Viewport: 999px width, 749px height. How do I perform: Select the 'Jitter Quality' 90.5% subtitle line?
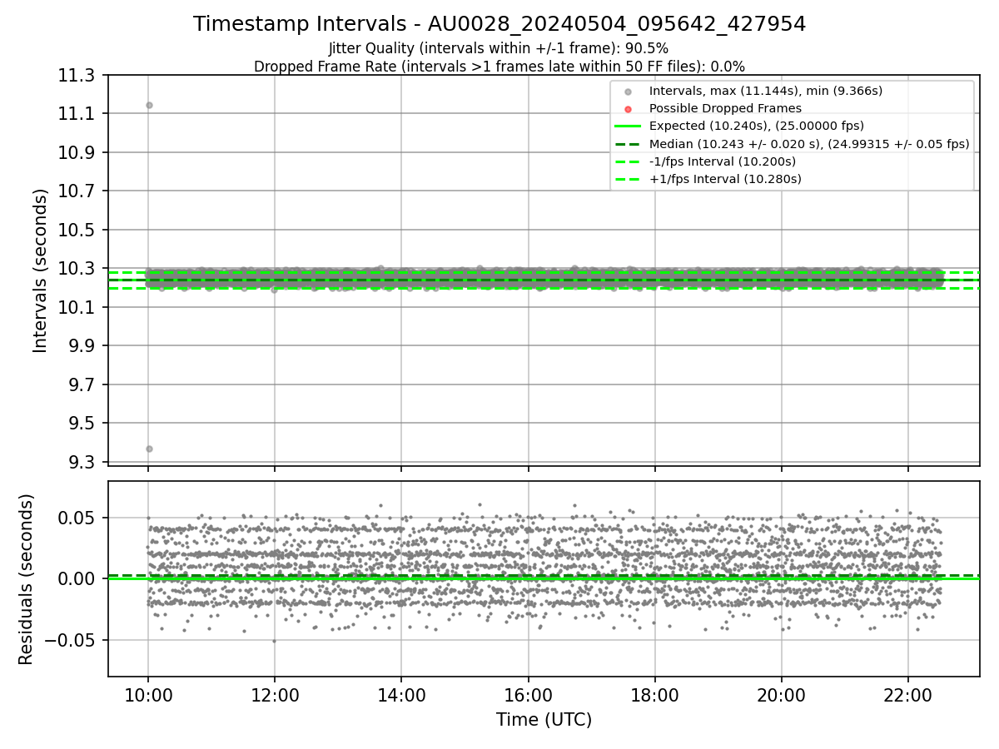(x=499, y=48)
